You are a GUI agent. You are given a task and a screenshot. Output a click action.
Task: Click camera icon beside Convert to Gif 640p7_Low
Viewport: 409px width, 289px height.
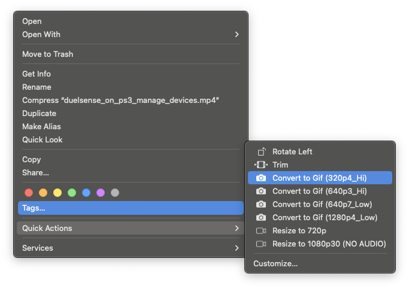pos(260,204)
